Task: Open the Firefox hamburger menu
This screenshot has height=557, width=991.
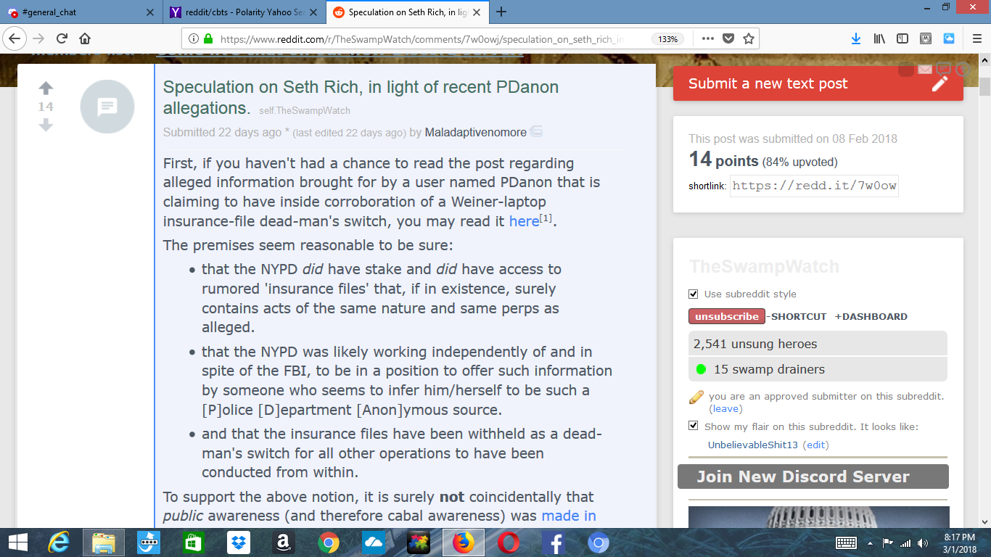Action: point(970,38)
